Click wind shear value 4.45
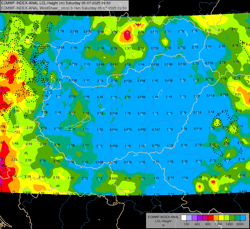This screenshot has width=250, height=229. [100, 97]
